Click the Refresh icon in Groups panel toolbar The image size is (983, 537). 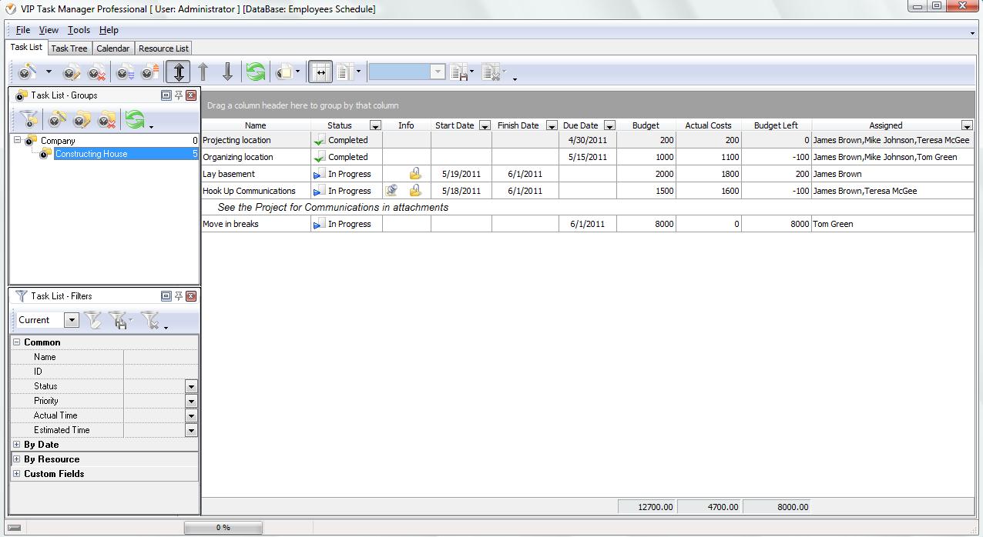pyautogui.click(x=135, y=120)
